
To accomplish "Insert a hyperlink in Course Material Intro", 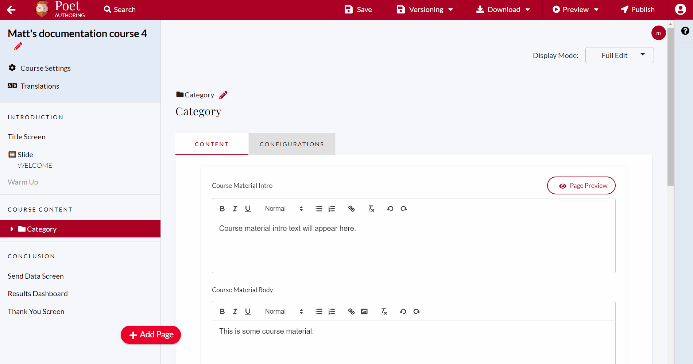I will [351, 208].
